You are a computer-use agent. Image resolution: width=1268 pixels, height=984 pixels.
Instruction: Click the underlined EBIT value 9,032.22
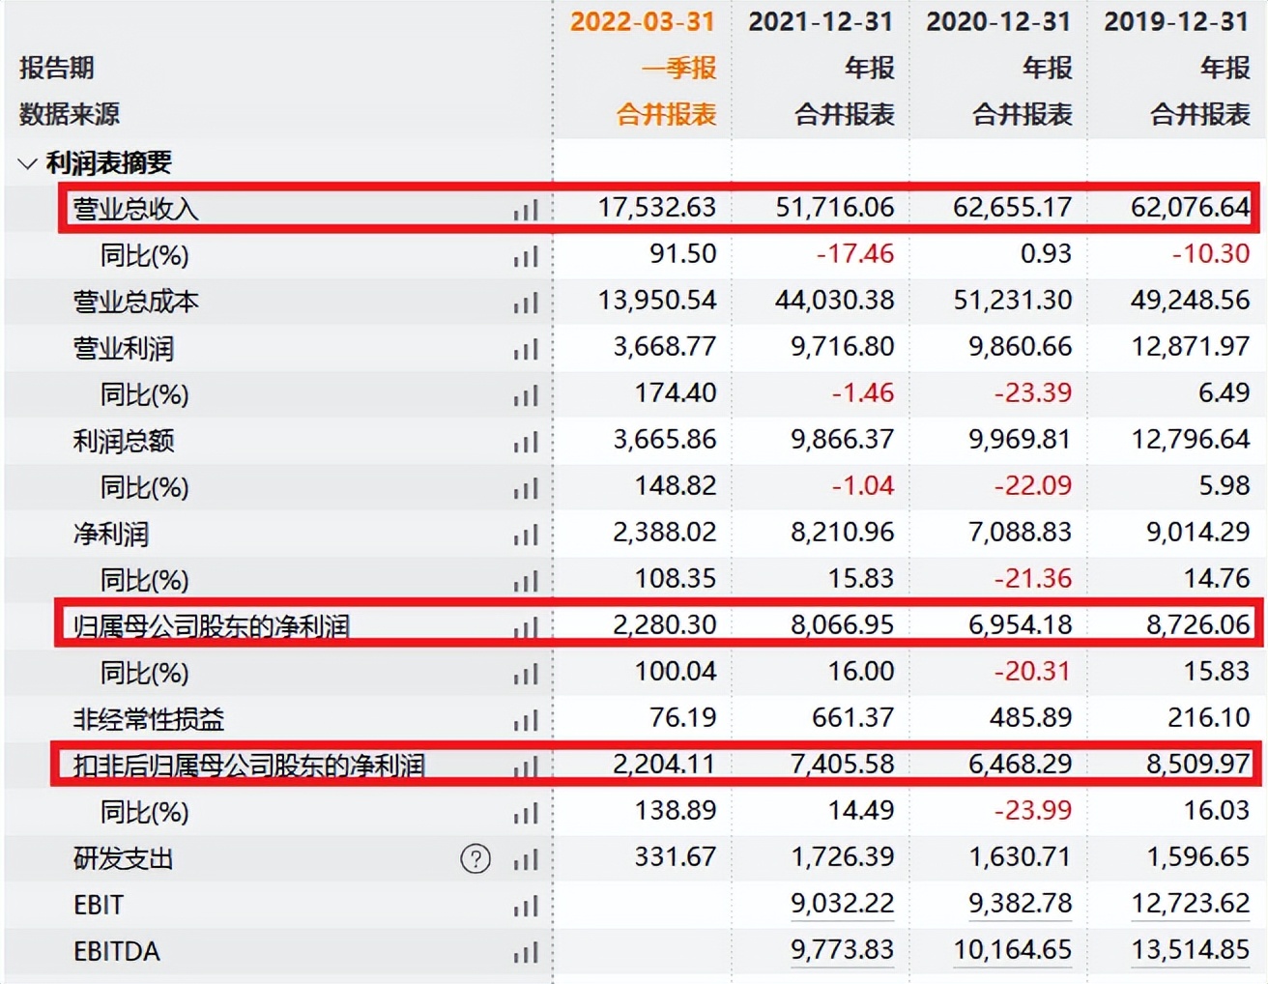(x=842, y=904)
